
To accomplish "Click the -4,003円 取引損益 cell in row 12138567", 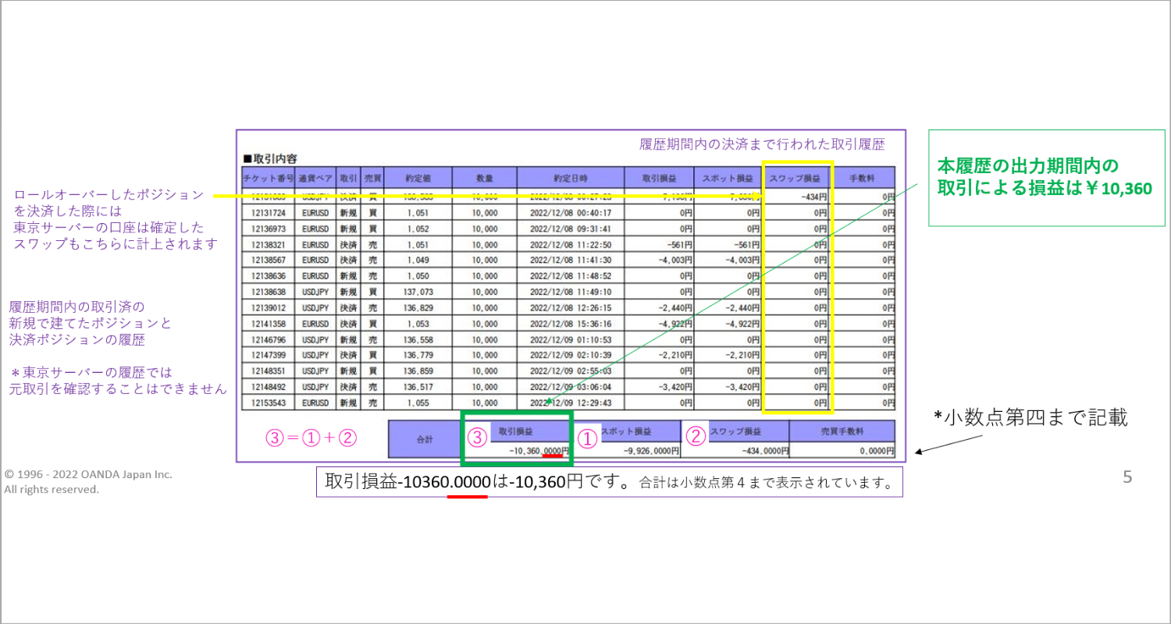I will point(659,260).
